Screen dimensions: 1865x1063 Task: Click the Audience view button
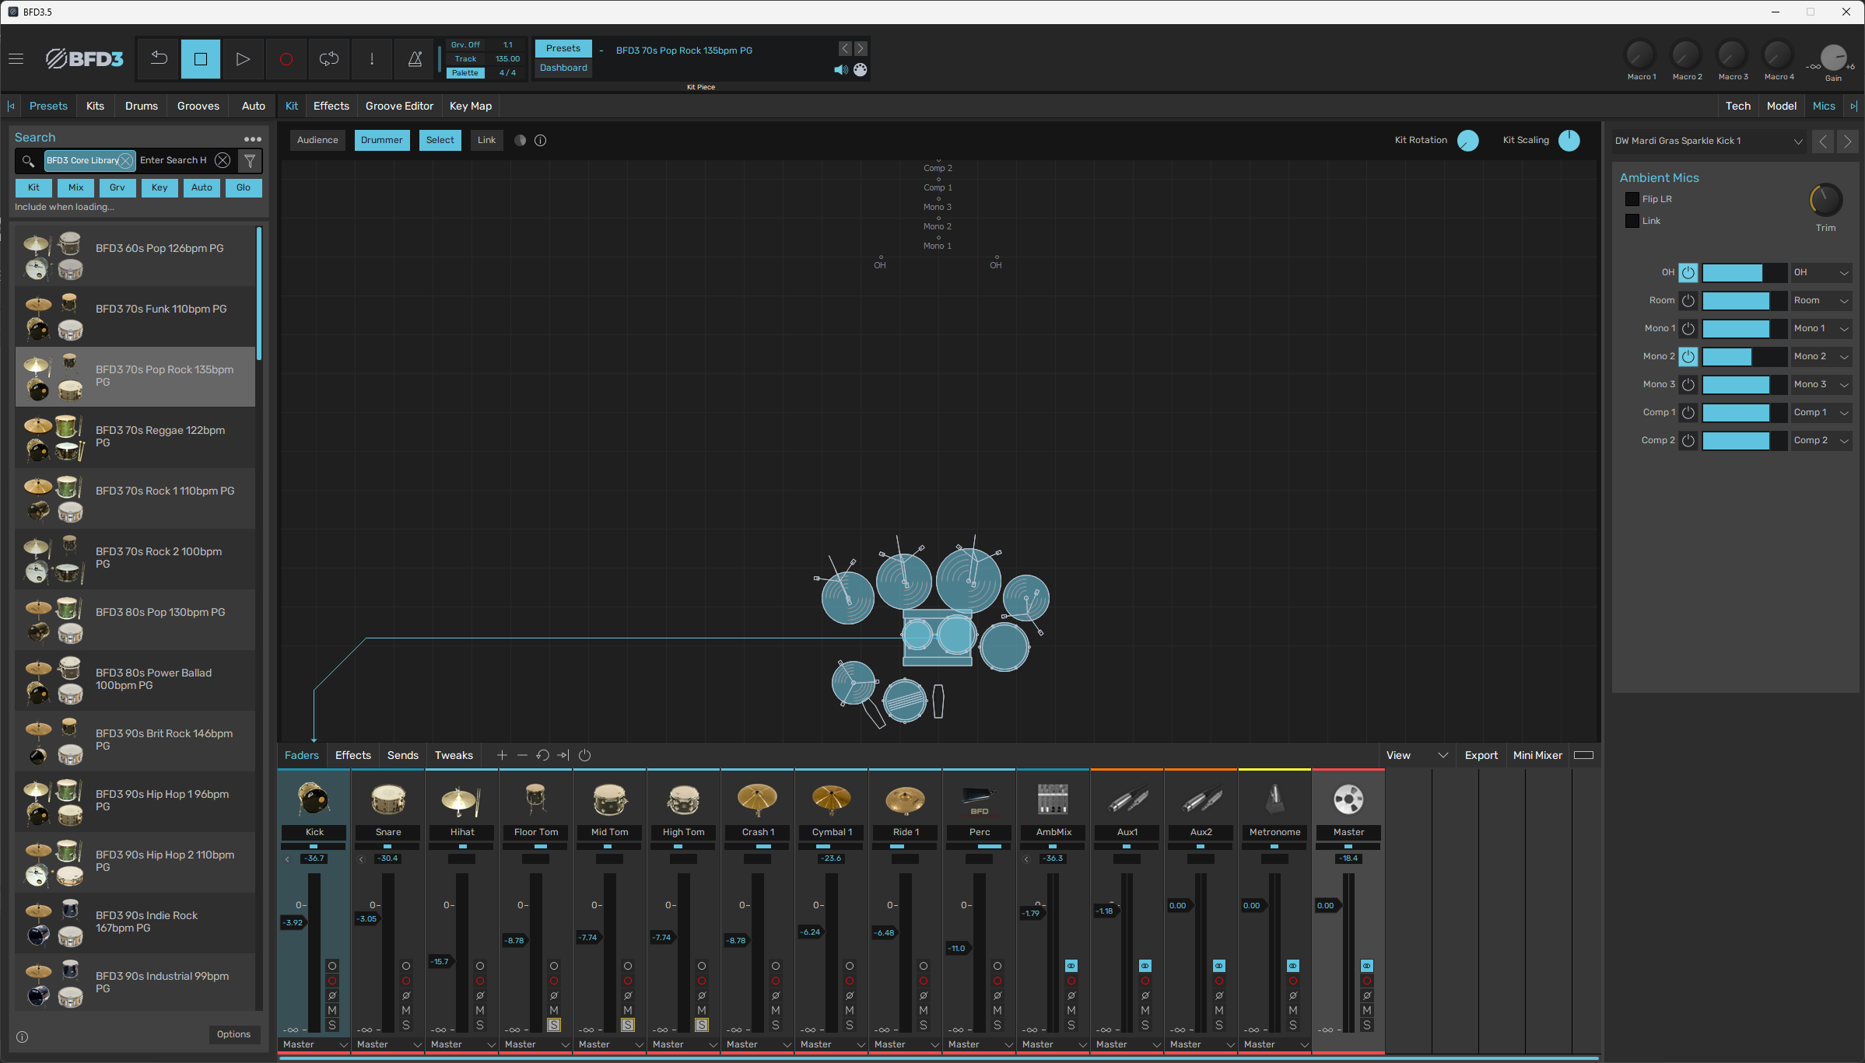(x=317, y=140)
